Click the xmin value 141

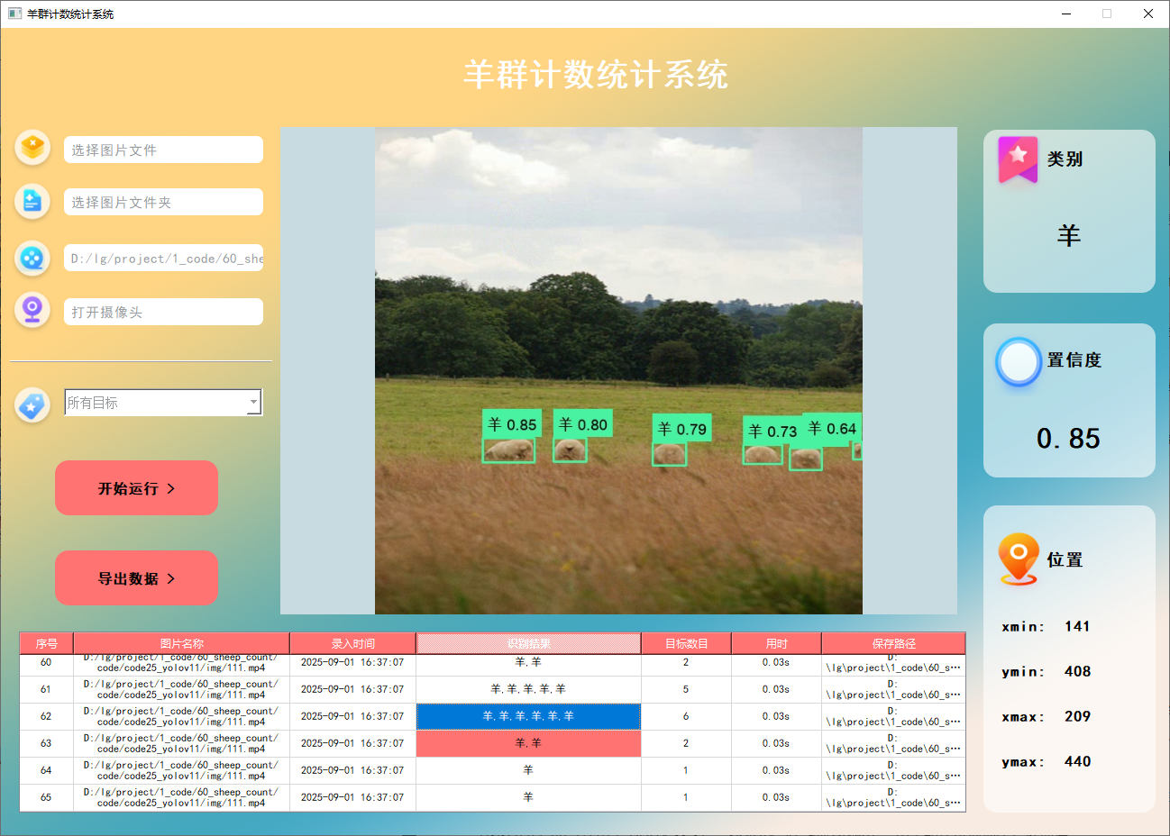[x=1077, y=626]
